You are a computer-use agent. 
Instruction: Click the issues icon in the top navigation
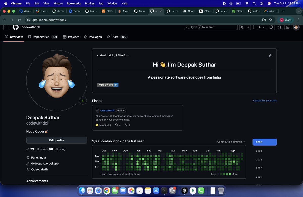[x=271, y=27]
